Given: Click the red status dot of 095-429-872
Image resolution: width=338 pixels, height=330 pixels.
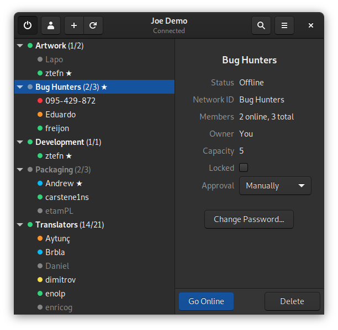Looking at the screenshot, I should [x=40, y=101].
